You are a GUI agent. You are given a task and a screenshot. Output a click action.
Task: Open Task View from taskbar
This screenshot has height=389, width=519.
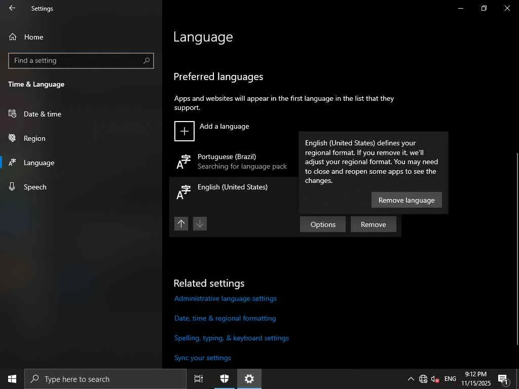(199, 379)
